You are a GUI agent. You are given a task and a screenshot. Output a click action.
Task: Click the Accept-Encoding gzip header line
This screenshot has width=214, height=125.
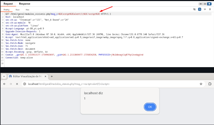[26, 52]
